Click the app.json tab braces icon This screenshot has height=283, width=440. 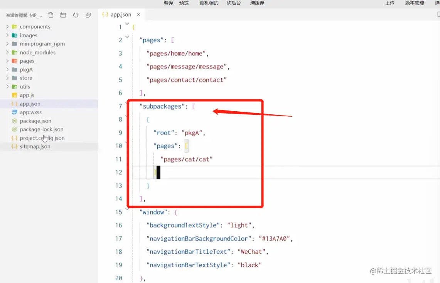(105, 14)
